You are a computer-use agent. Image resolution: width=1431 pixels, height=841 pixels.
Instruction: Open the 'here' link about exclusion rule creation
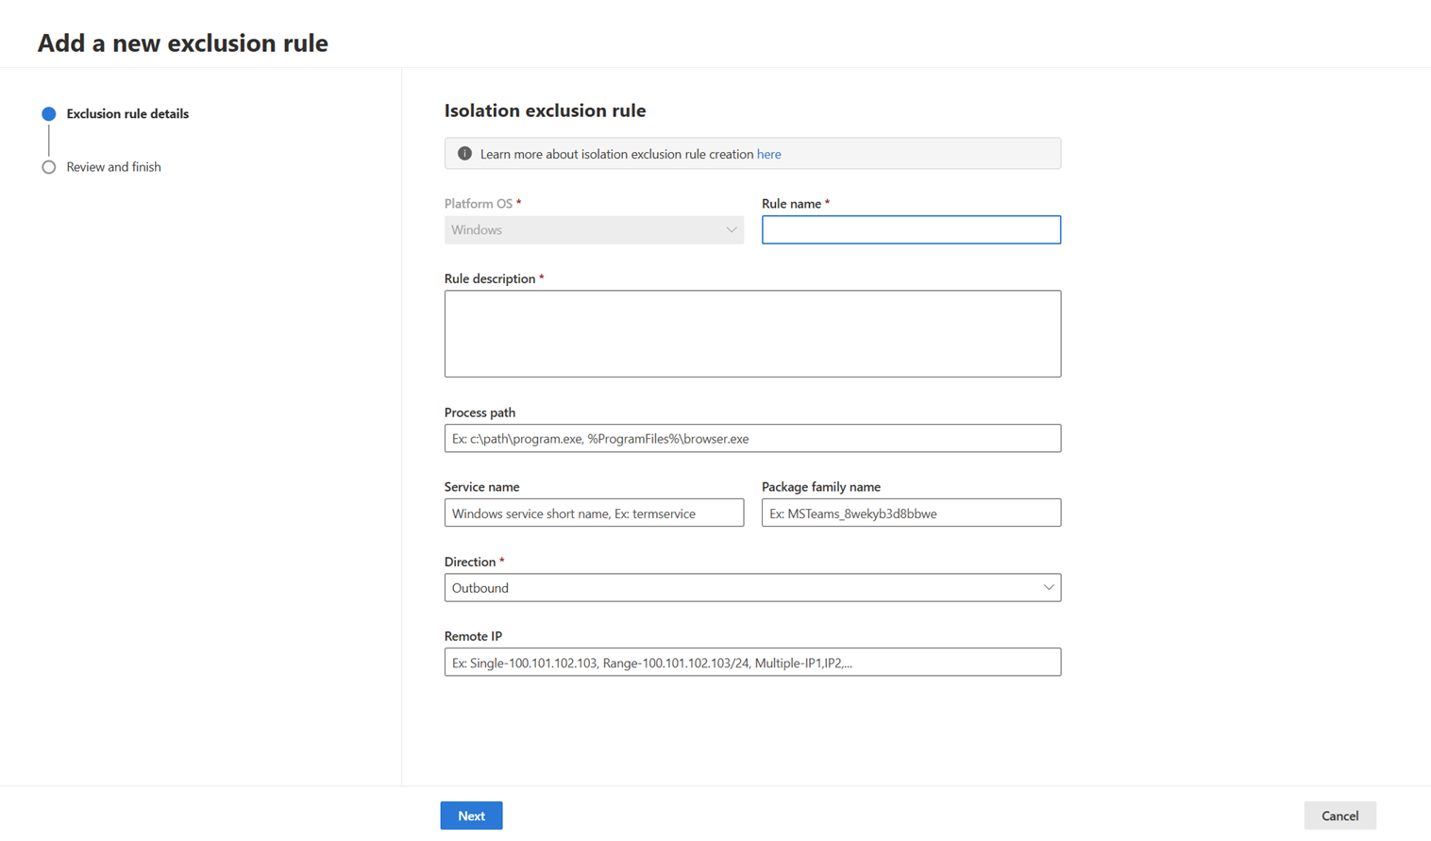click(768, 154)
